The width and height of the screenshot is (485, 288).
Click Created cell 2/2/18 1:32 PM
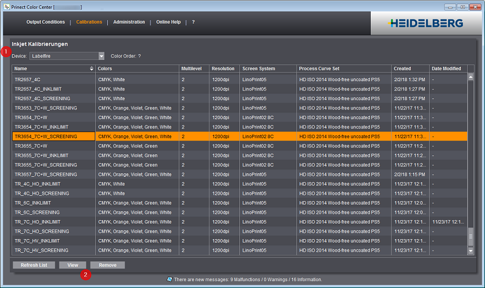(x=409, y=79)
